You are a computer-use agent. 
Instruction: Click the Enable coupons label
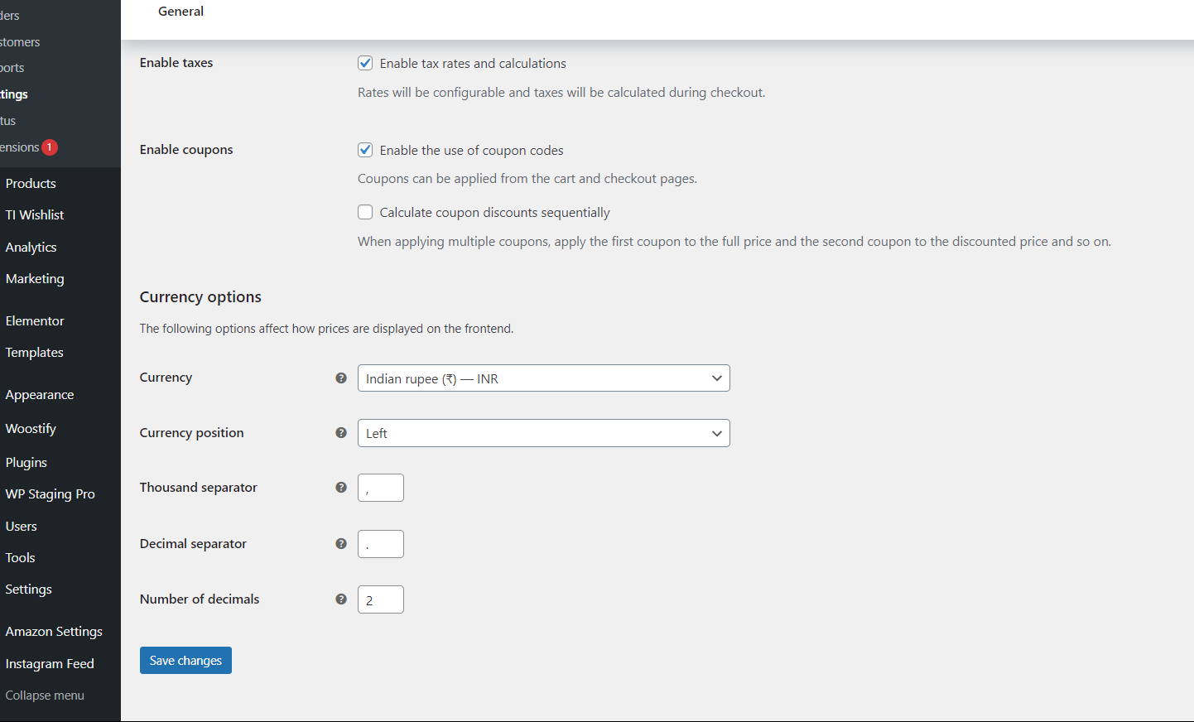[186, 150]
